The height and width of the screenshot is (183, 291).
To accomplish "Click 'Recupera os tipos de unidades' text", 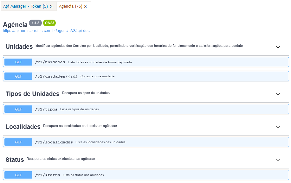I will tap(86, 93).
